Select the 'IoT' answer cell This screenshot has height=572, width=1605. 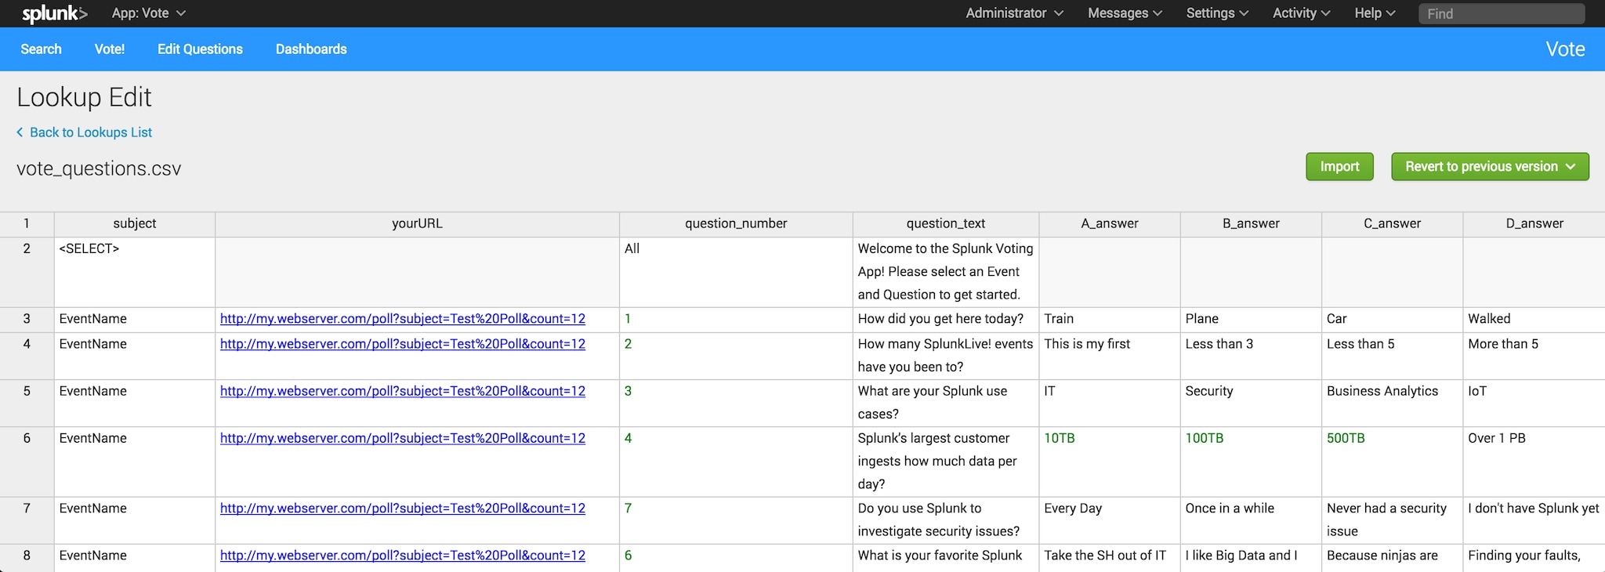click(1534, 403)
